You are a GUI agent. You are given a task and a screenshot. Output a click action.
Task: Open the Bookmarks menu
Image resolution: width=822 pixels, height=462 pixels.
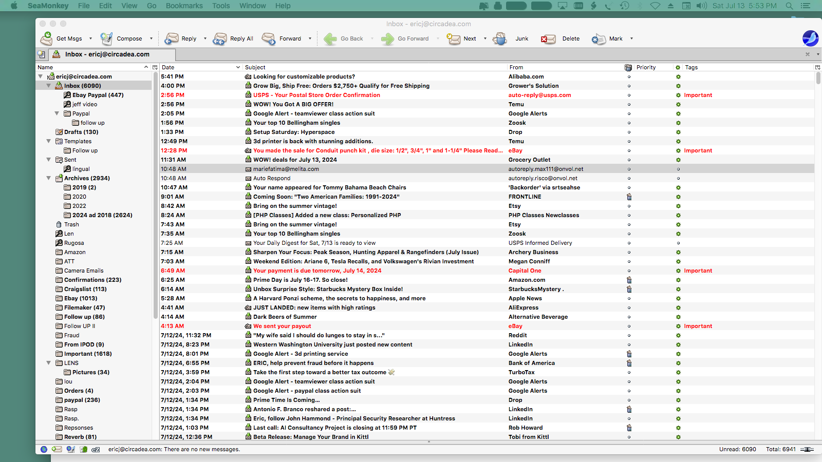point(184,6)
